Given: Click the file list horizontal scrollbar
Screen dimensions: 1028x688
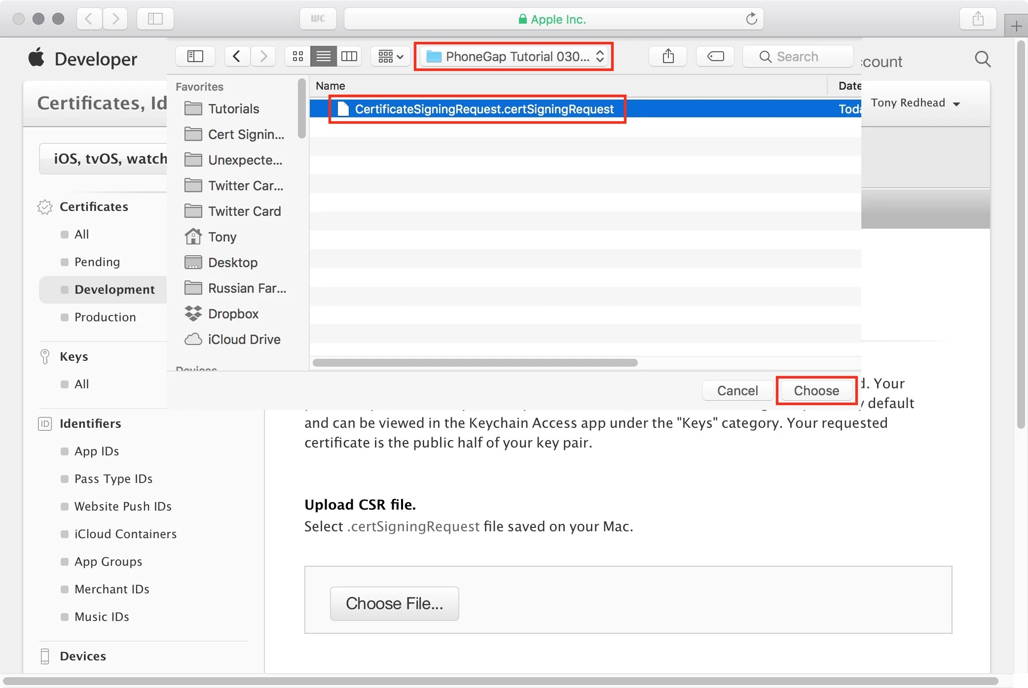Looking at the screenshot, I should click(475, 363).
